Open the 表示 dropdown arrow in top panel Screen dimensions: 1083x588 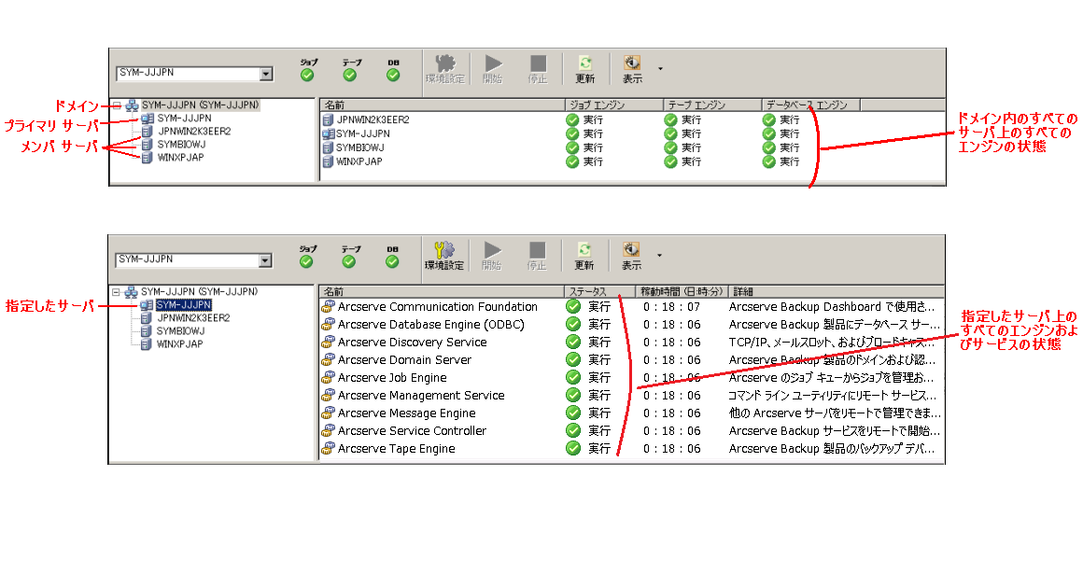pos(660,69)
